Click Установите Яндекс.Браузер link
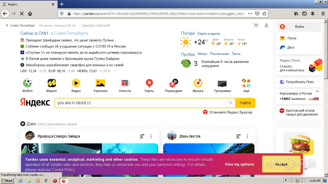 (x=231, y=112)
